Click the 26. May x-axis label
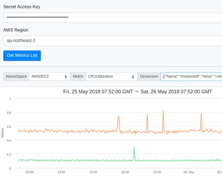 (x=189, y=172)
